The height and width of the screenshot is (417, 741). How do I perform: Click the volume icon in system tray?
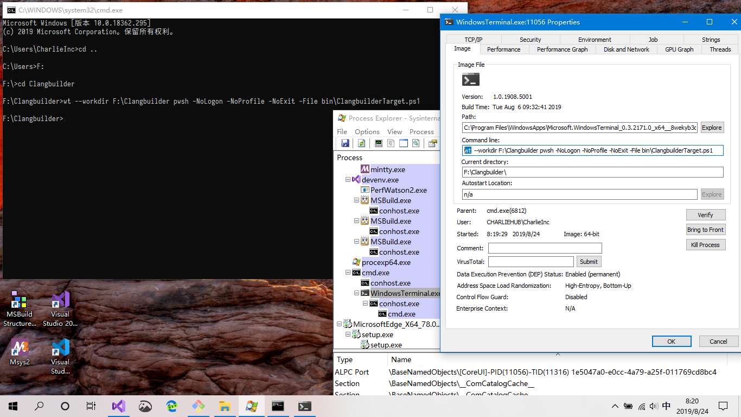point(654,406)
